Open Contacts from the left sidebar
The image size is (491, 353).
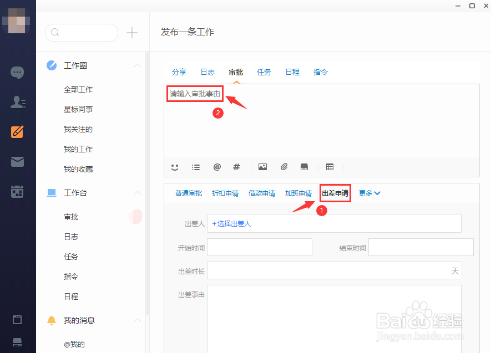(x=17, y=102)
